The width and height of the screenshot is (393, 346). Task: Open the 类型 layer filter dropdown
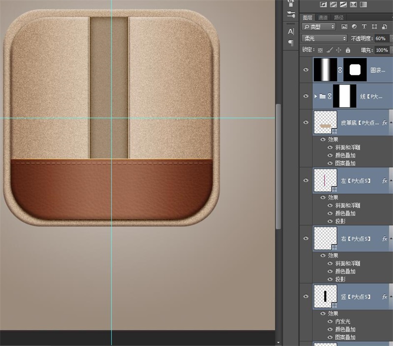point(318,27)
